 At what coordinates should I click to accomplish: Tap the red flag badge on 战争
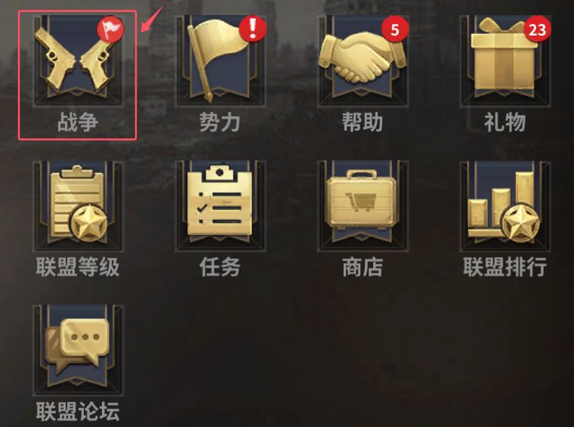coord(110,29)
